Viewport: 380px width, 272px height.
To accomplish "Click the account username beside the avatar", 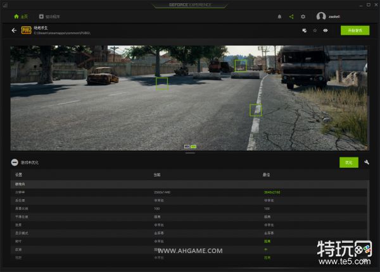I will (334, 16).
